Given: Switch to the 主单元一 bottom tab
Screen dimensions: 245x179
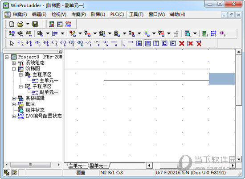Looking at the screenshot, I should (x=78, y=166).
